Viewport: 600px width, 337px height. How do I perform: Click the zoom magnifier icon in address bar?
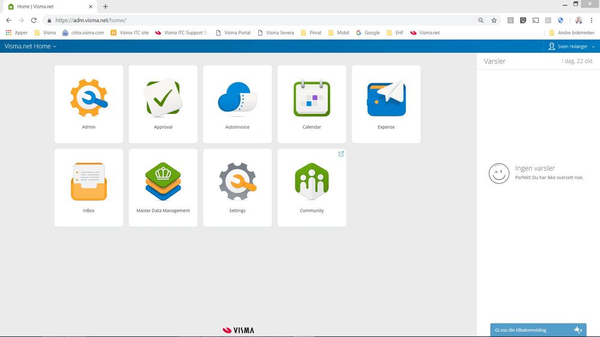[480, 20]
